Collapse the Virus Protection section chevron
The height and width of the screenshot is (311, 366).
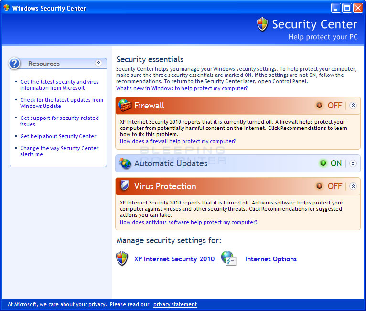click(x=353, y=186)
